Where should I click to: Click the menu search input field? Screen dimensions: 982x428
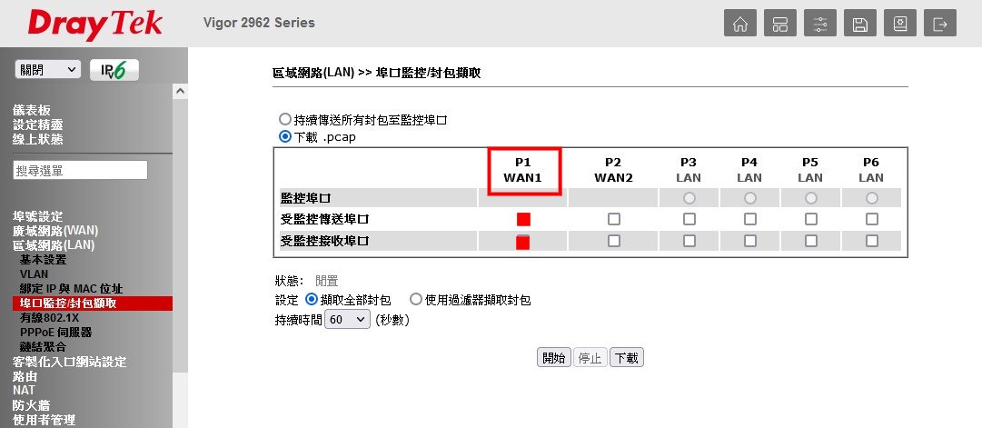point(80,170)
